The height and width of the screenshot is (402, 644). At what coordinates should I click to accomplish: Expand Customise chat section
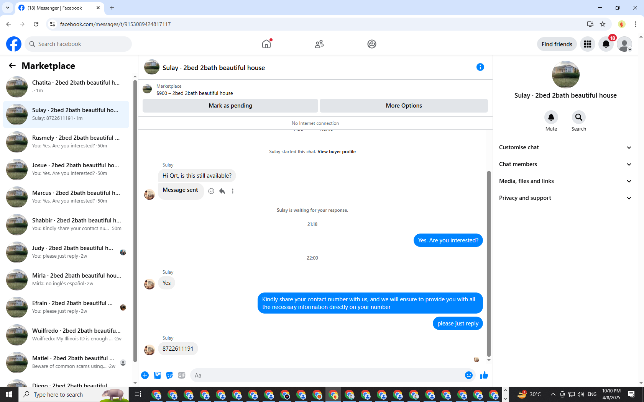pos(565,147)
